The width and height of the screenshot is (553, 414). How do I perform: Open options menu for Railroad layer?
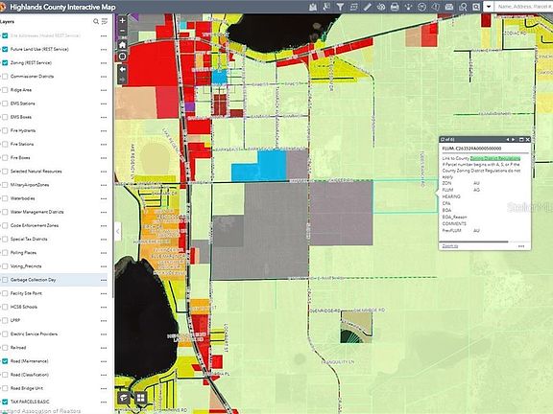[x=104, y=348]
